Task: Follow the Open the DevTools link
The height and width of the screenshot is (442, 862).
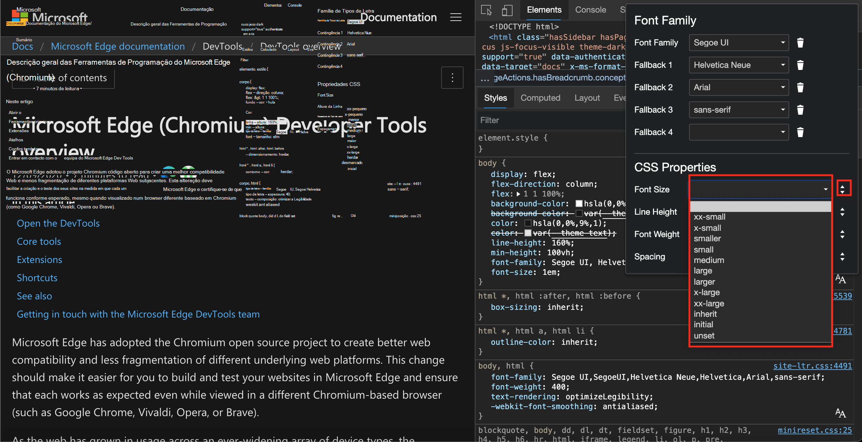Action: pyautogui.click(x=58, y=223)
